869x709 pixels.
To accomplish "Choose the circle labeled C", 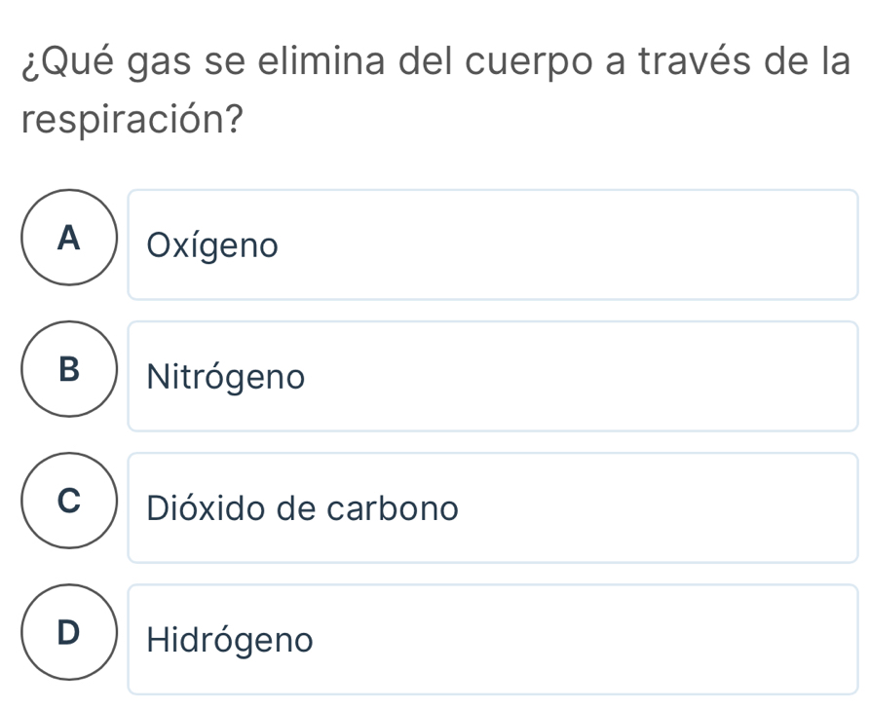I will (66, 501).
